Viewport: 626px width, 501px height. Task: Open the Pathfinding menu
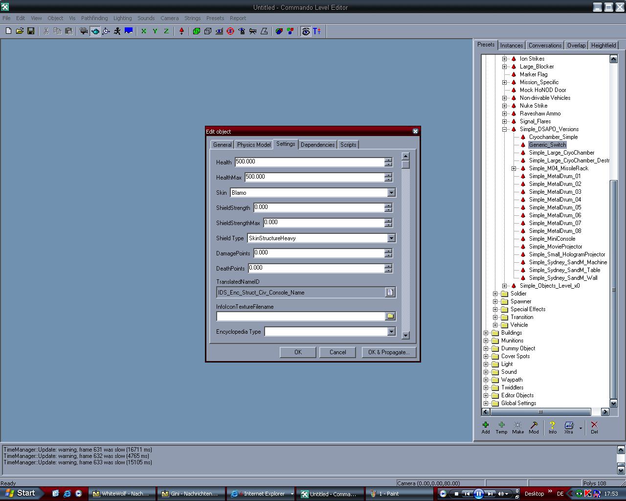click(x=94, y=18)
